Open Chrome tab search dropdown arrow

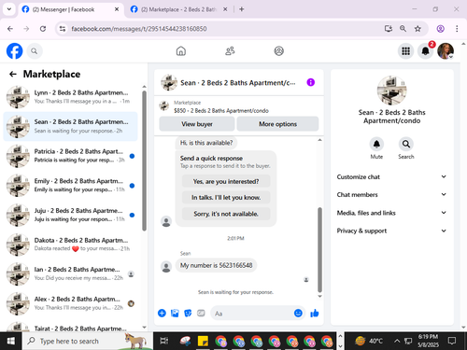pyautogui.click(x=9, y=9)
